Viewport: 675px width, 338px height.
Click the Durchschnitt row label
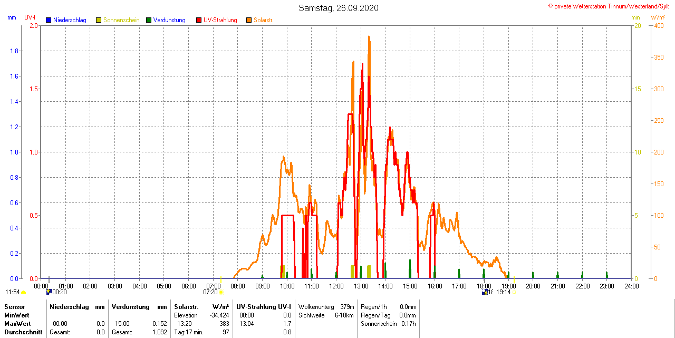[x=23, y=332]
